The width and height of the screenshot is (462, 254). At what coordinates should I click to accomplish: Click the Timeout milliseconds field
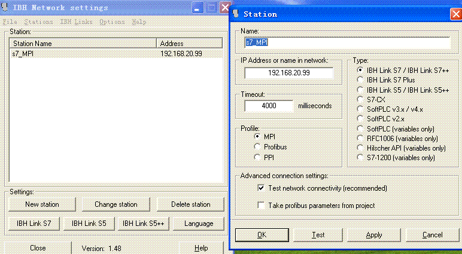269,106
